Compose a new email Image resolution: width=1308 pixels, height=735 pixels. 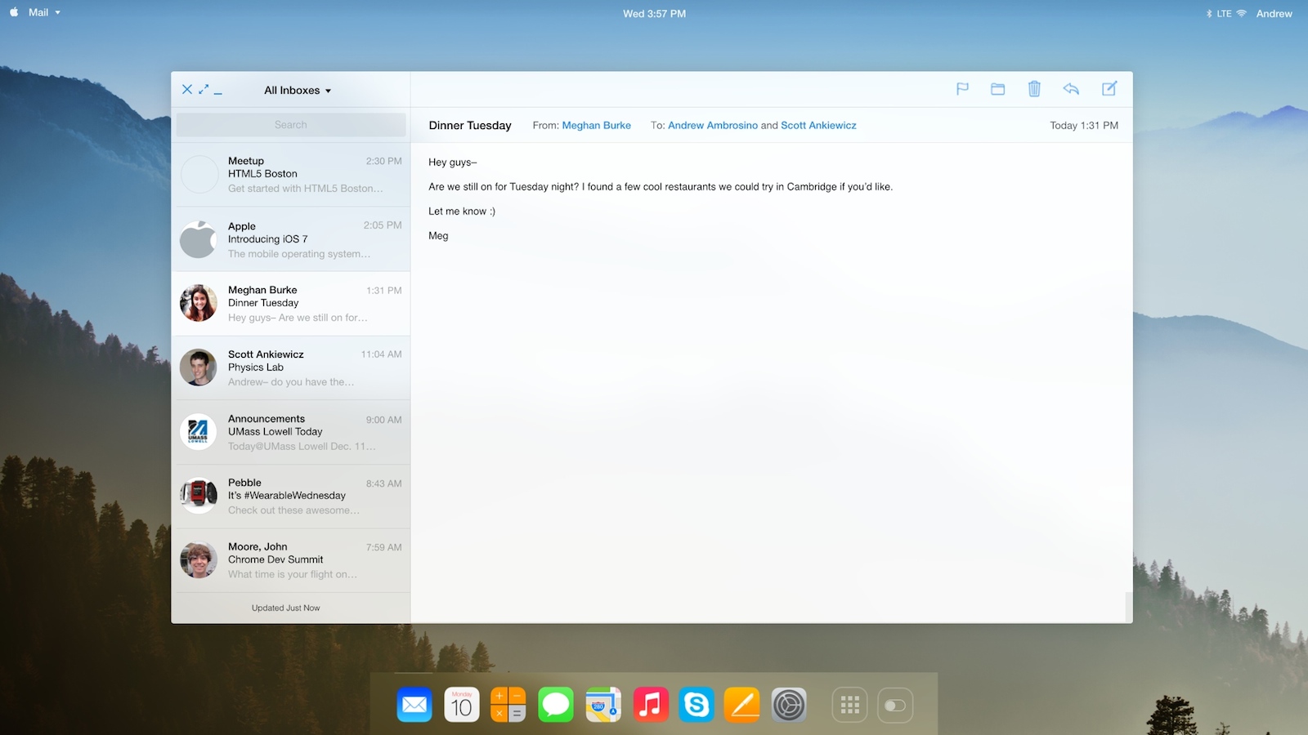[x=1109, y=89]
